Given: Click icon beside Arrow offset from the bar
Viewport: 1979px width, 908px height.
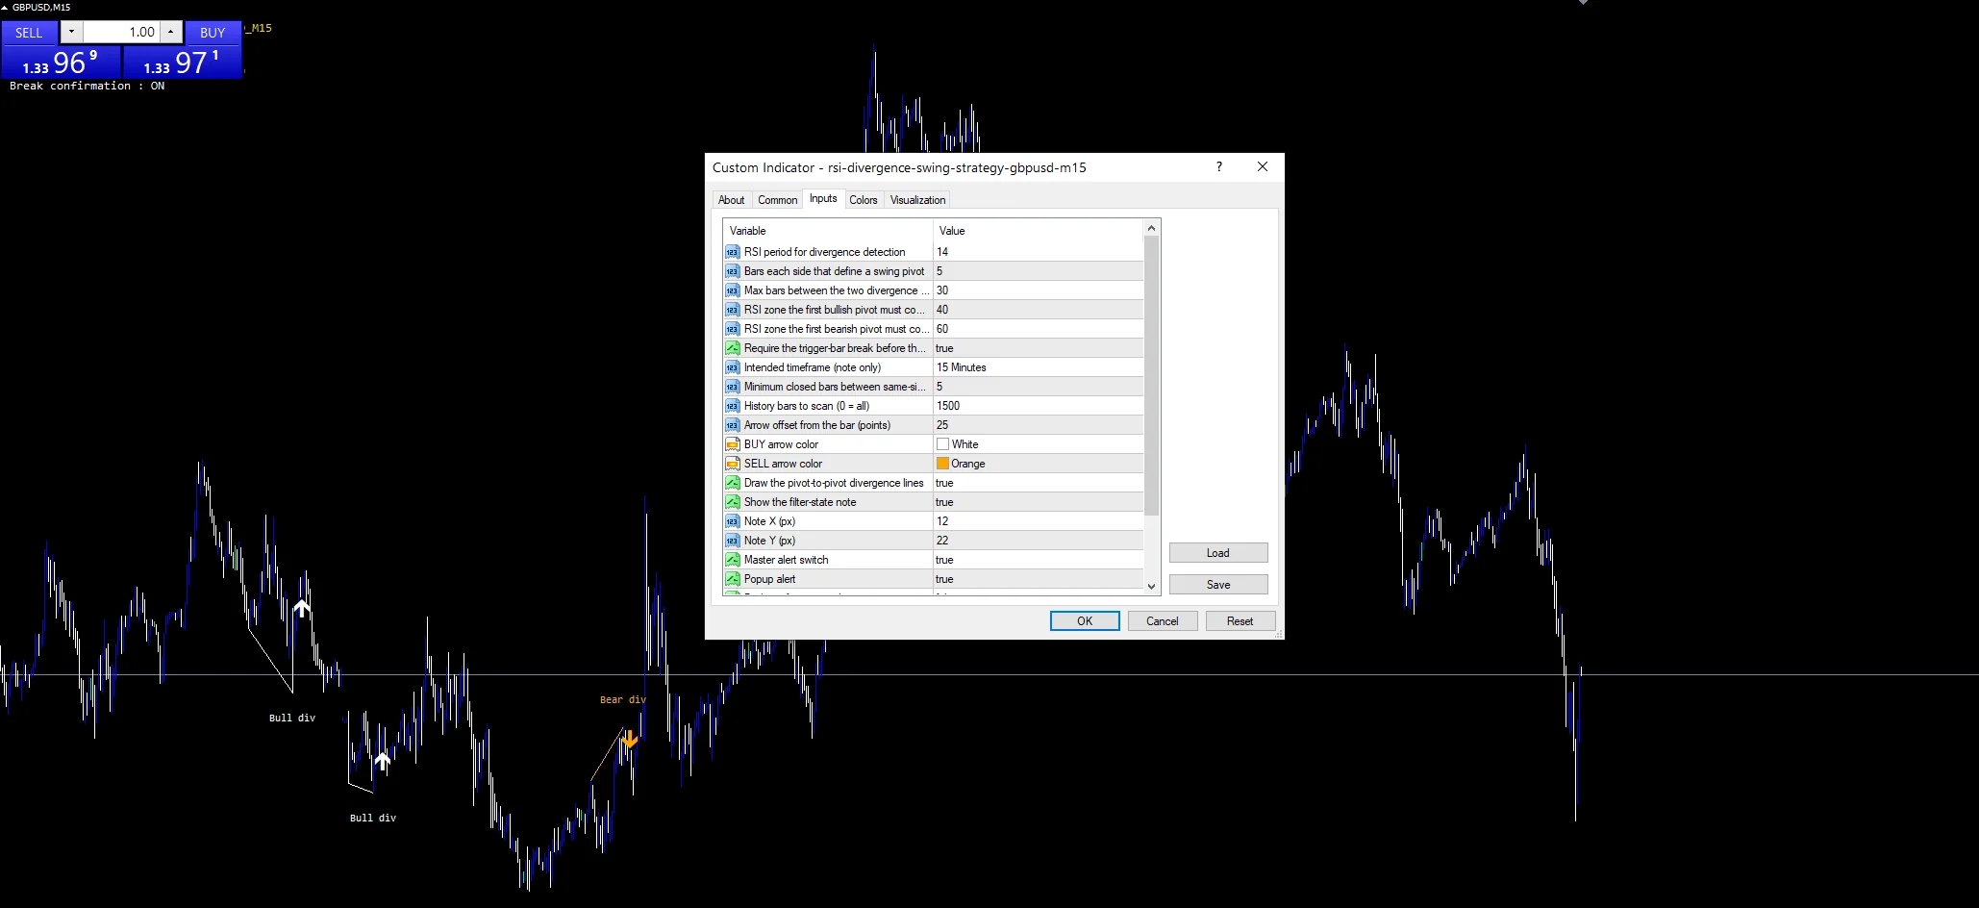Looking at the screenshot, I should coord(732,425).
